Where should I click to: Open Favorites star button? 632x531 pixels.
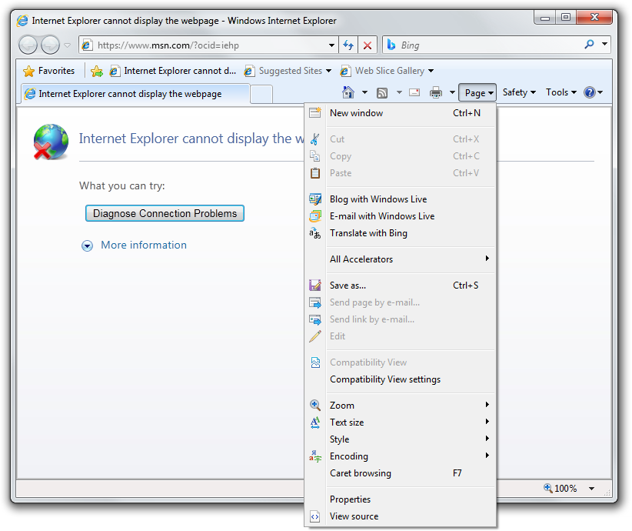click(x=49, y=71)
